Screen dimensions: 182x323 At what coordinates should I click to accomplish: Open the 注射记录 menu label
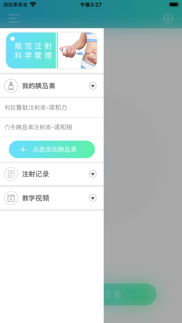coord(36,174)
